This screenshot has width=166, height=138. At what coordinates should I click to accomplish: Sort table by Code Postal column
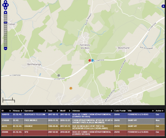(120, 111)
